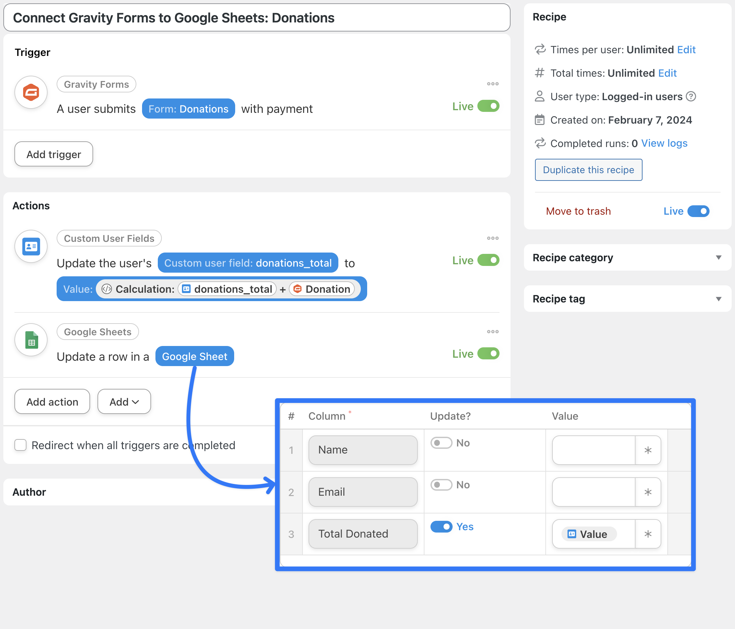Click the recipe title input field

pyautogui.click(x=257, y=18)
